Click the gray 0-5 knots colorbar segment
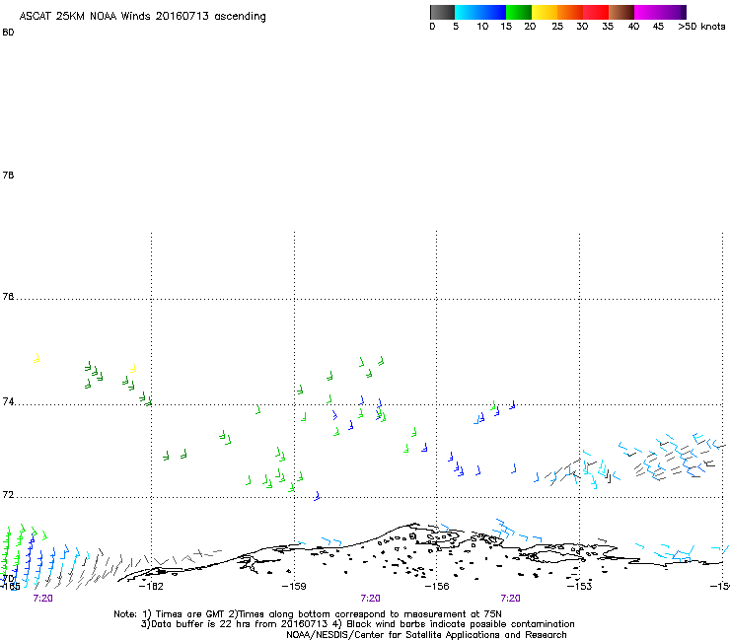This screenshot has width=730, height=641. click(x=442, y=12)
